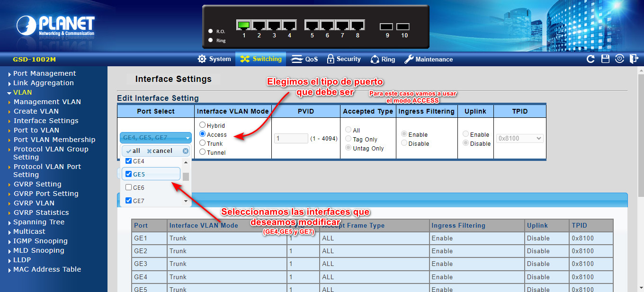Screen dimensions: 644x292
Task: Click port 1 on the switch panel
Action: tap(244, 26)
